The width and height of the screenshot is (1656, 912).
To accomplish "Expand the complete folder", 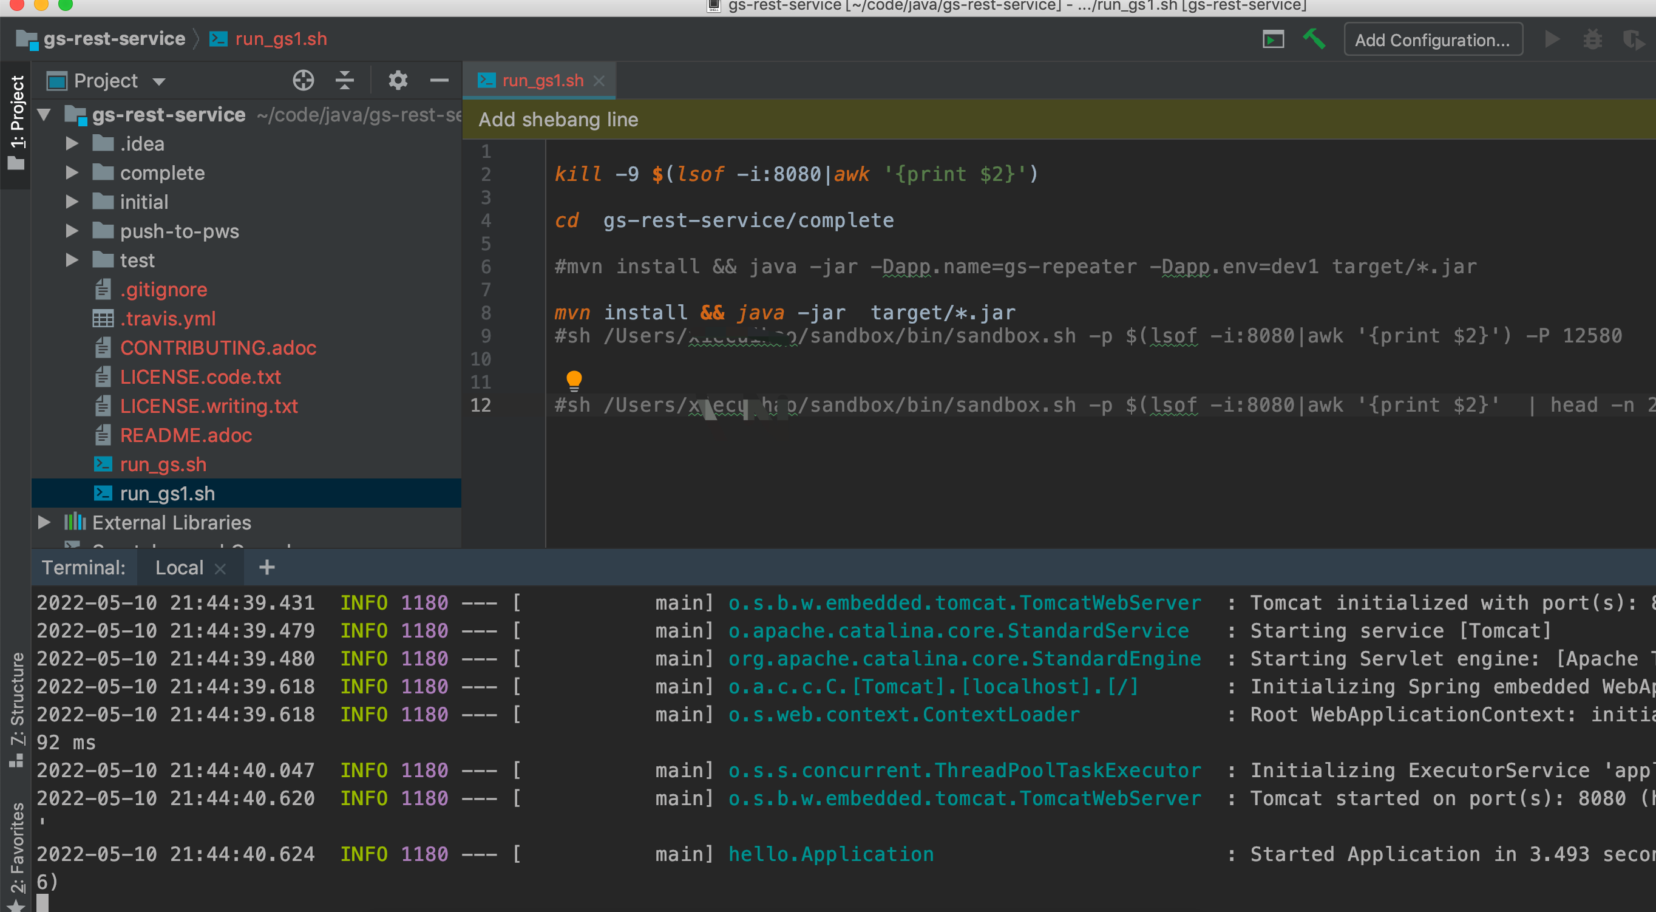I will (72, 173).
